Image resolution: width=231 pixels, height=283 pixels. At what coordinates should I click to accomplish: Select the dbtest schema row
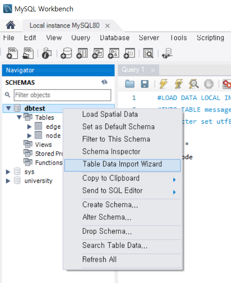pos(35,108)
